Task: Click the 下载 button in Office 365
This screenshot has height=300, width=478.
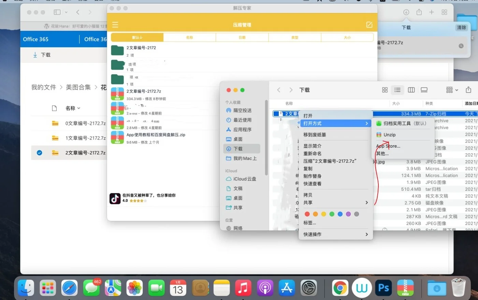Action: coord(42,55)
